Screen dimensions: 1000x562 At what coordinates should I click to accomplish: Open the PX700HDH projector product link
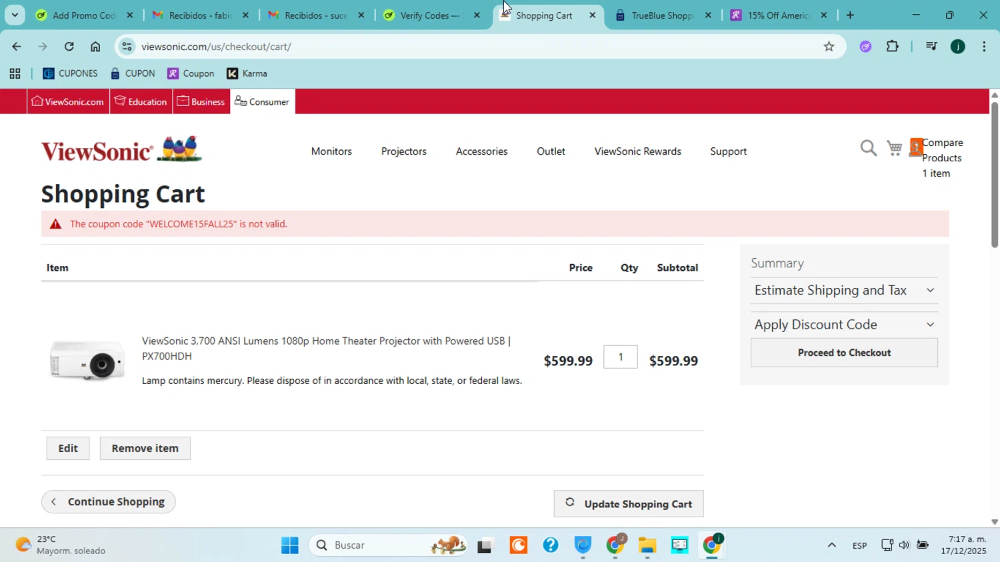point(327,349)
